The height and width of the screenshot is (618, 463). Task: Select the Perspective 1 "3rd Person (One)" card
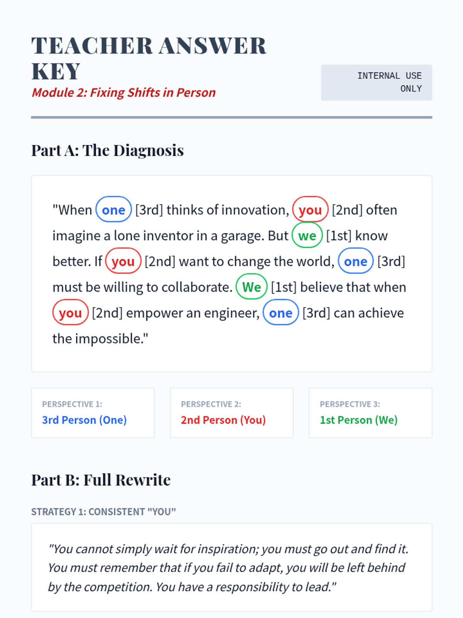click(93, 413)
